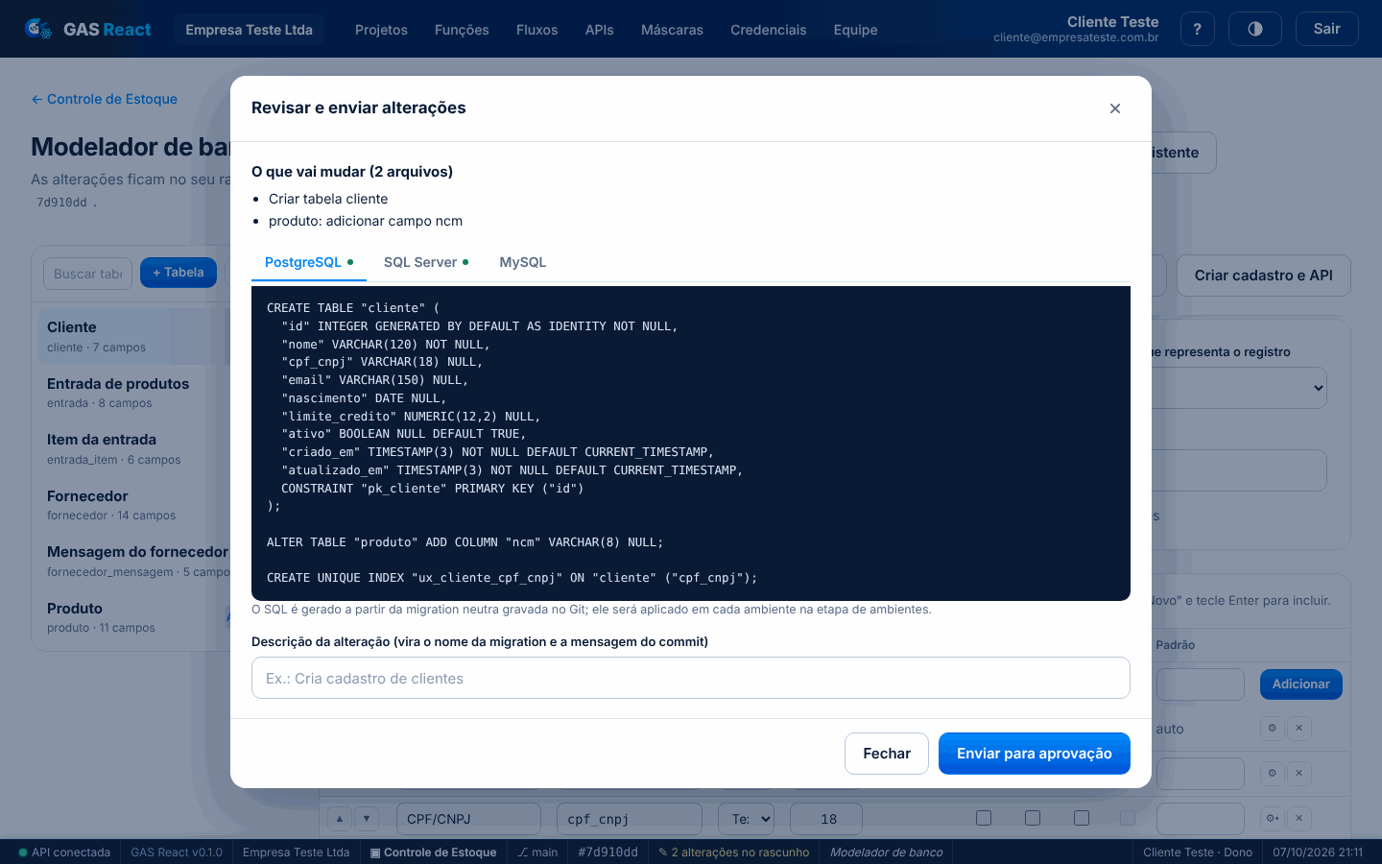Click the #7d910dd commit hash in status bar
1382x864 pixels.
tap(608, 852)
